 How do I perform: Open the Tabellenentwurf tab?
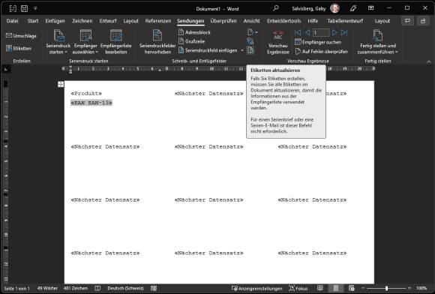(x=345, y=21)
